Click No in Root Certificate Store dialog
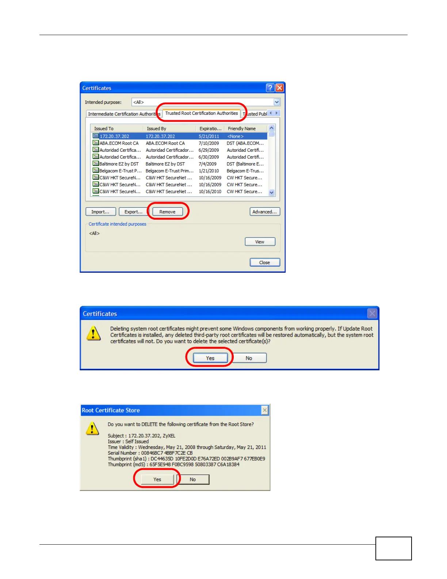This screenshot has width=447, height=579. 193,480
